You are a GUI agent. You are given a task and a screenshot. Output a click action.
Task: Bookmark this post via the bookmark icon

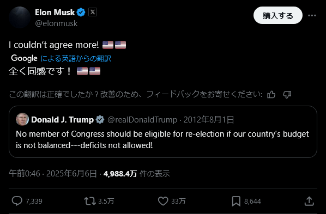[x=236, y=201]
